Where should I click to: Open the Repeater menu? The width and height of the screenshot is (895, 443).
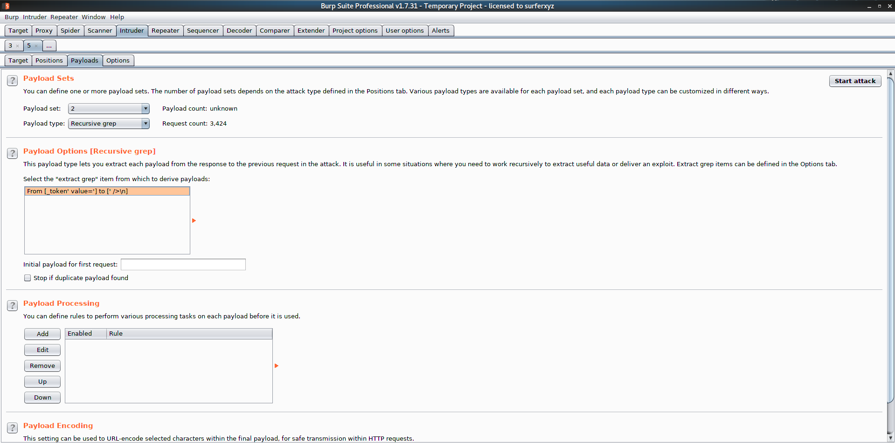[x=64, y=17]
